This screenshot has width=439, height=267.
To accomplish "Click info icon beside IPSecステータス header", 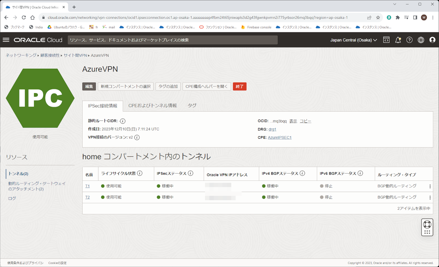I will point(190,173).
